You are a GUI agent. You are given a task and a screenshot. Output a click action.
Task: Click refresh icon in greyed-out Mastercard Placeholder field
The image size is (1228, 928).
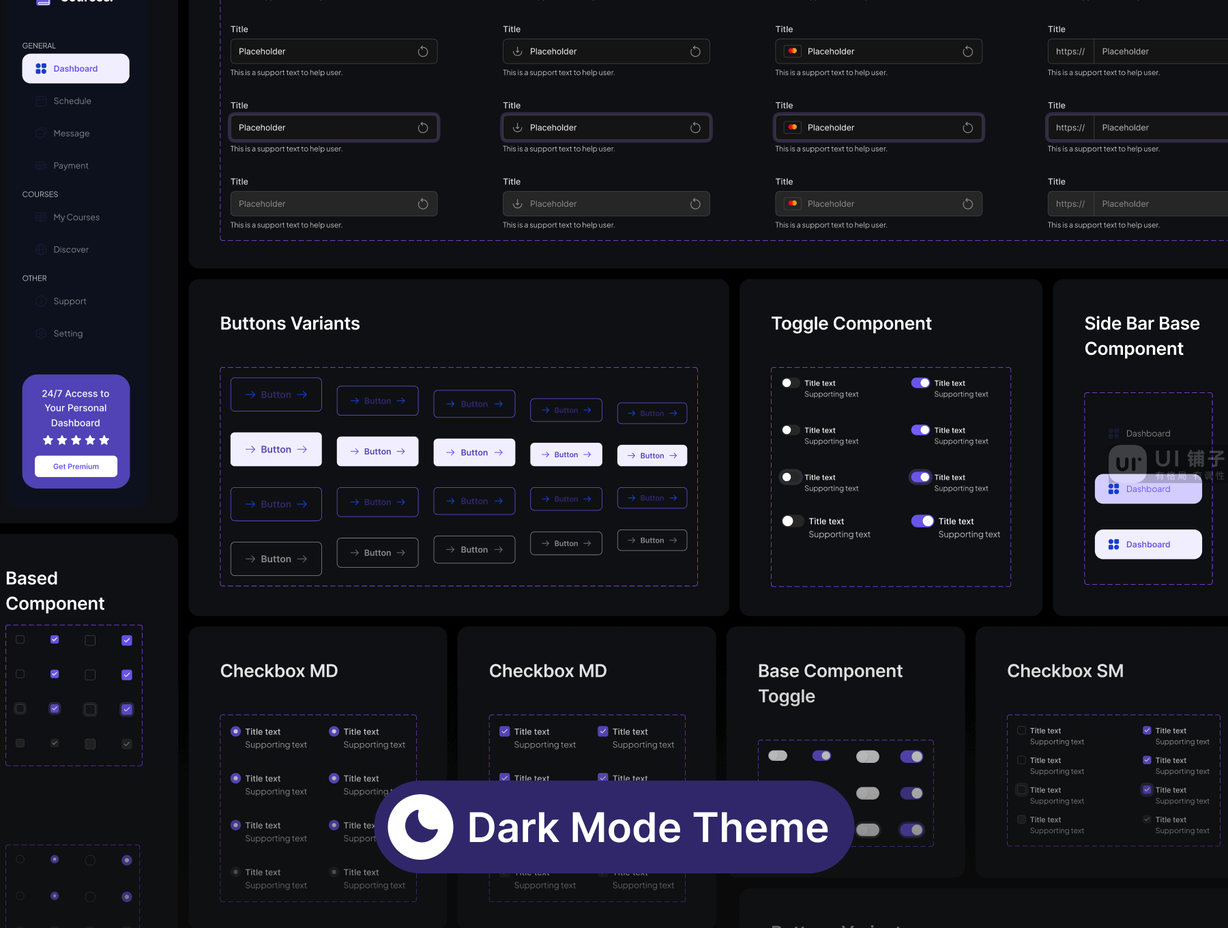tap(967, 204)
